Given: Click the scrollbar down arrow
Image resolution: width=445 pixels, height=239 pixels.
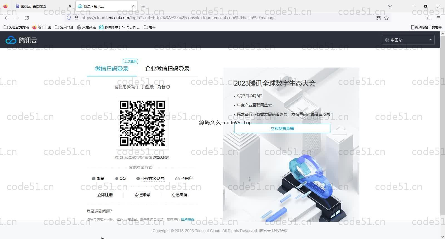Looking at the screenshot, I should (442, 237).
